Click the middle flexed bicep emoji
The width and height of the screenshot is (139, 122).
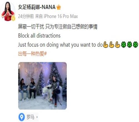(x=111, y=45)
